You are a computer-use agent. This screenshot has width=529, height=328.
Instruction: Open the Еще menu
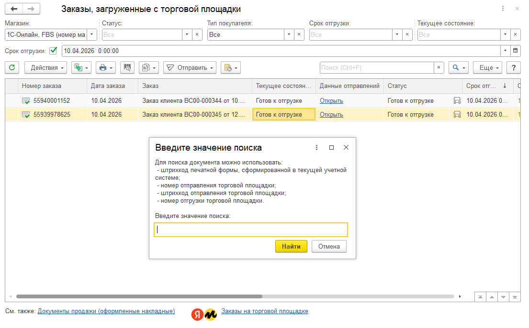click(487, 67)
